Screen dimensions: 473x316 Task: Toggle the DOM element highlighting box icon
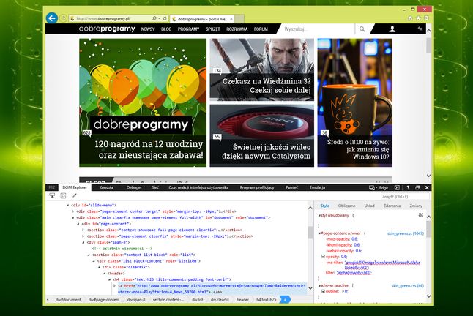pos(63,196)
